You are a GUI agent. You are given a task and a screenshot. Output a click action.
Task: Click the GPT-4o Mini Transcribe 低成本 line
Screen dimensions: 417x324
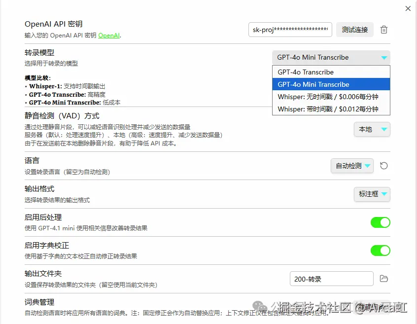tap(72, 103)
